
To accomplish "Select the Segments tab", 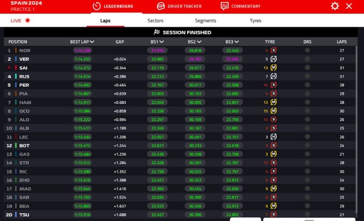I will [206, 21].
